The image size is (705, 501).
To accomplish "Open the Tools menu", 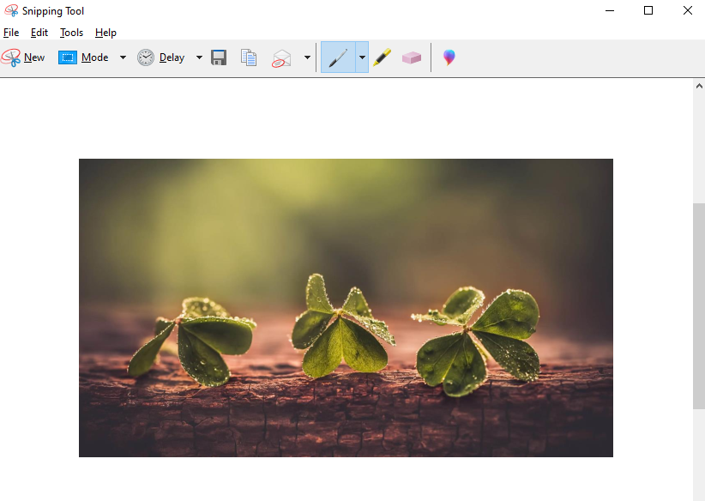I will (x=72, y=33).
